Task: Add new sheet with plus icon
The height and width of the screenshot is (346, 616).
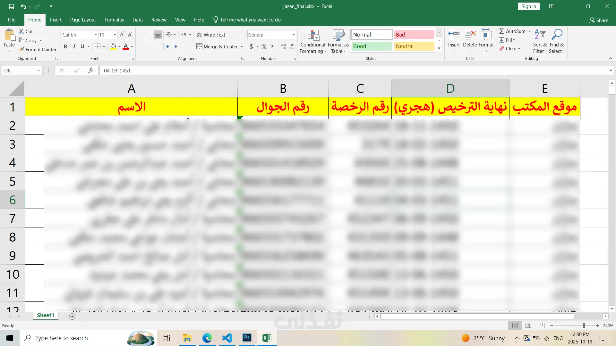Action: coord(72,317)
